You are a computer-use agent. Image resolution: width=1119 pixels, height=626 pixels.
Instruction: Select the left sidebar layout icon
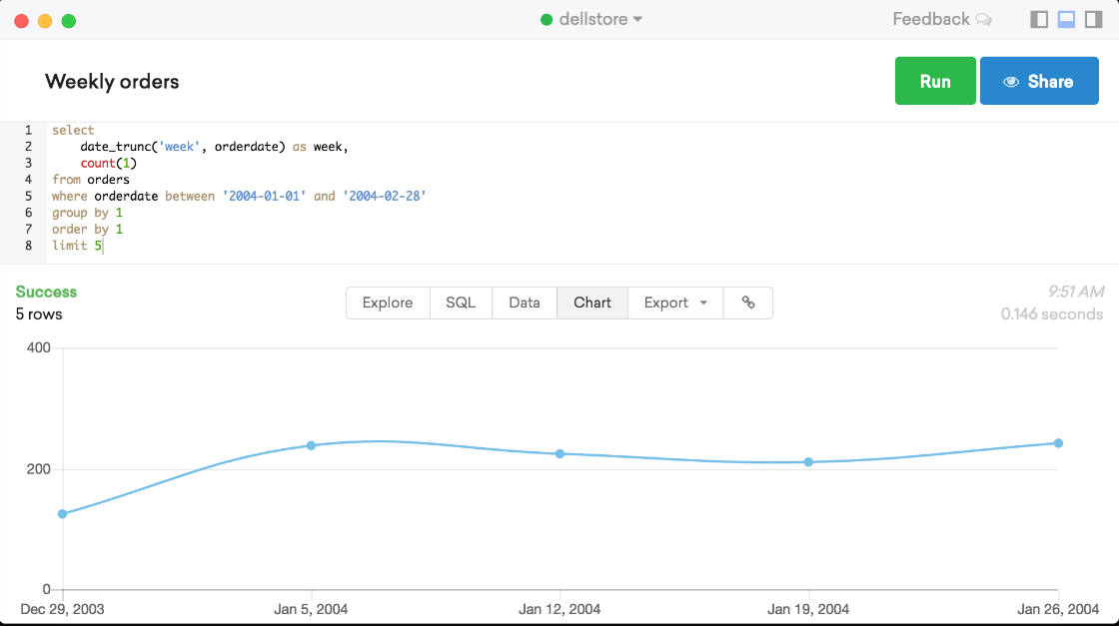pyautogui.click(x=1039, y=19)
